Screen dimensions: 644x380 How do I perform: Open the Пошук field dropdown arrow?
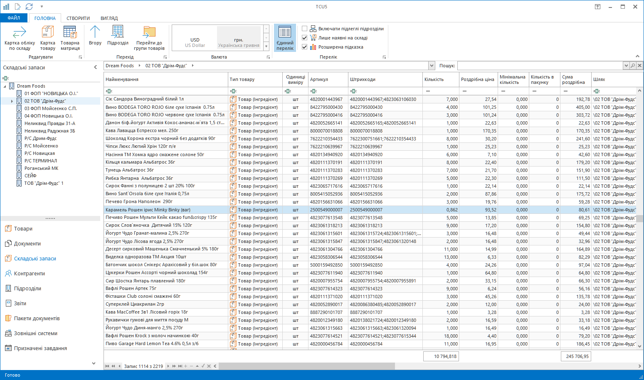click(x=626, y=66)
